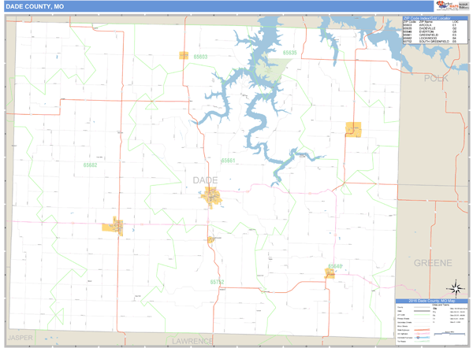The height and width of the screenshot is (348, 473).
Task: Click the GREENE county label
Action: [433, 262]
